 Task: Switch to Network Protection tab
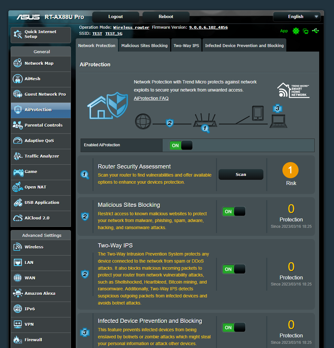pyautogui.click(x=97, y=45)
